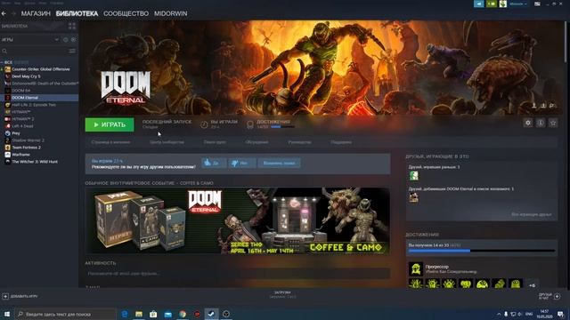Expand the Games category dropdown

(x=57, y=39)
